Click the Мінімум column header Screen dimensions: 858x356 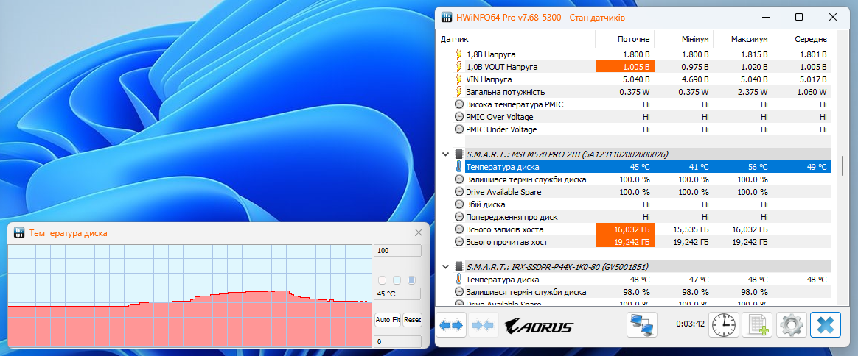[x=684, y=39]
